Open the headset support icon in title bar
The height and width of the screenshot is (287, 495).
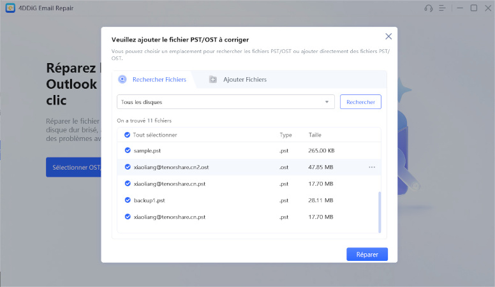tap(429, 8)
